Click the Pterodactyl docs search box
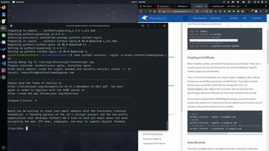Viewport: 269px width, 151px height. pos(185,18)
